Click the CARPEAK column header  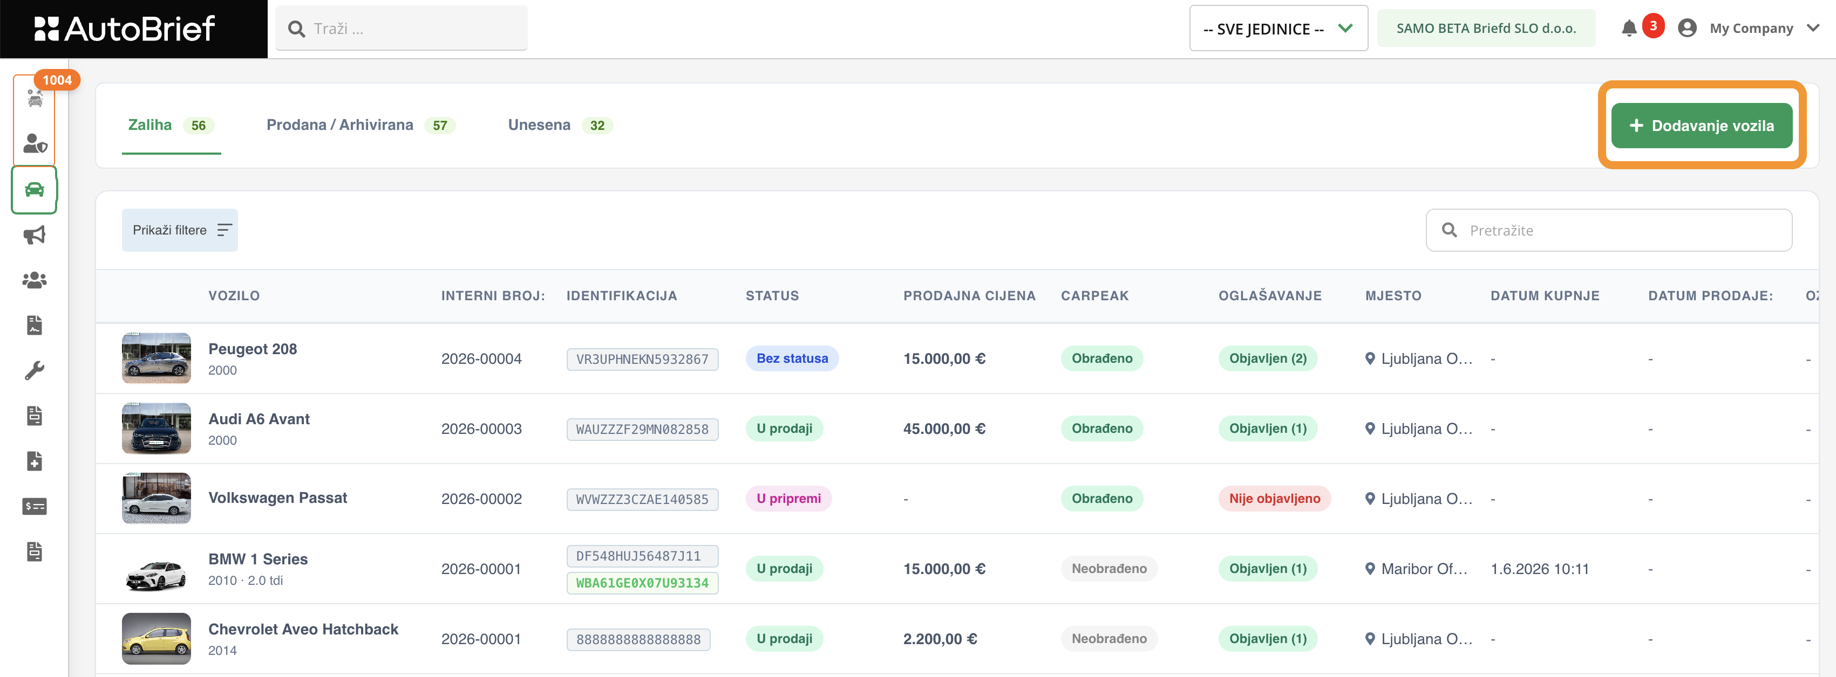(1095, 295)
